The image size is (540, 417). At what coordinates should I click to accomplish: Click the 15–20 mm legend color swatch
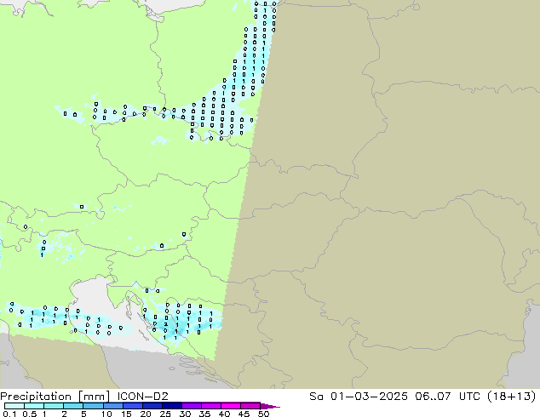(x=133, y=406)
